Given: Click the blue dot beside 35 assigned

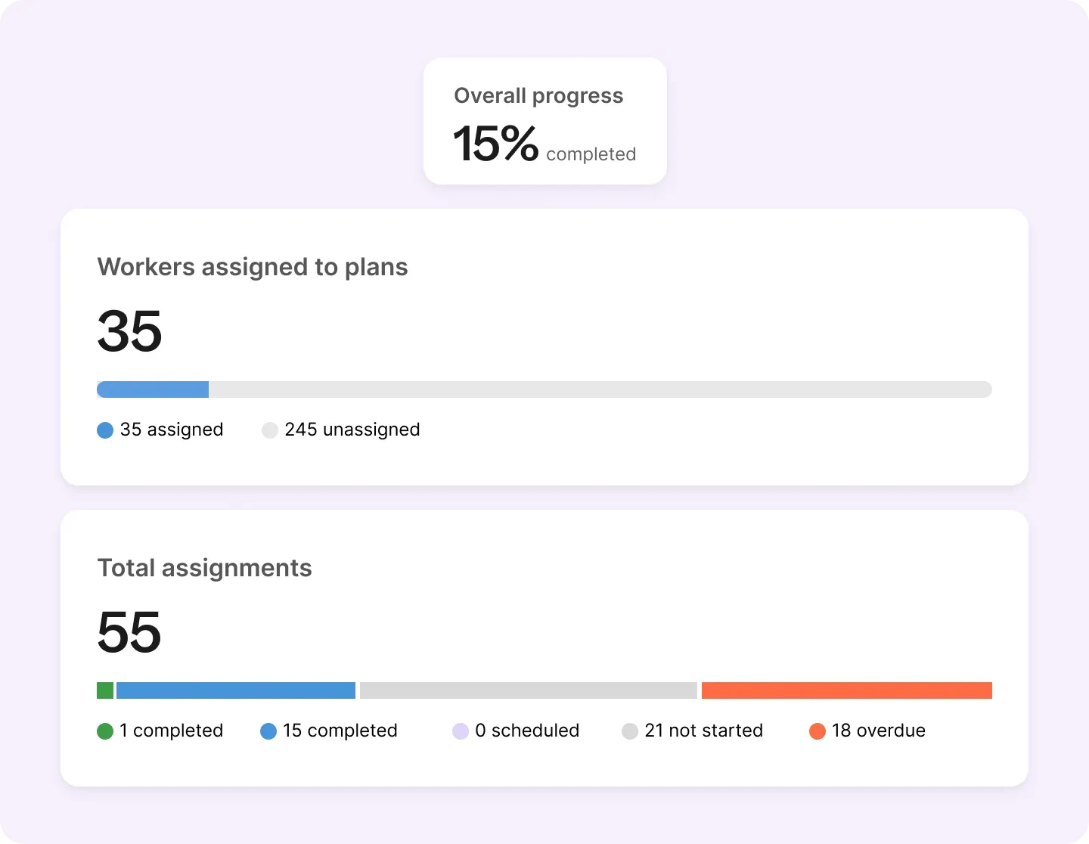Looking at the screenshot, I should pyautogui.click(x=105, y=430).
